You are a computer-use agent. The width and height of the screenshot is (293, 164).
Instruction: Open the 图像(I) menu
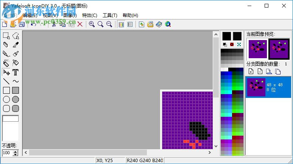click(x=70, y=15)
